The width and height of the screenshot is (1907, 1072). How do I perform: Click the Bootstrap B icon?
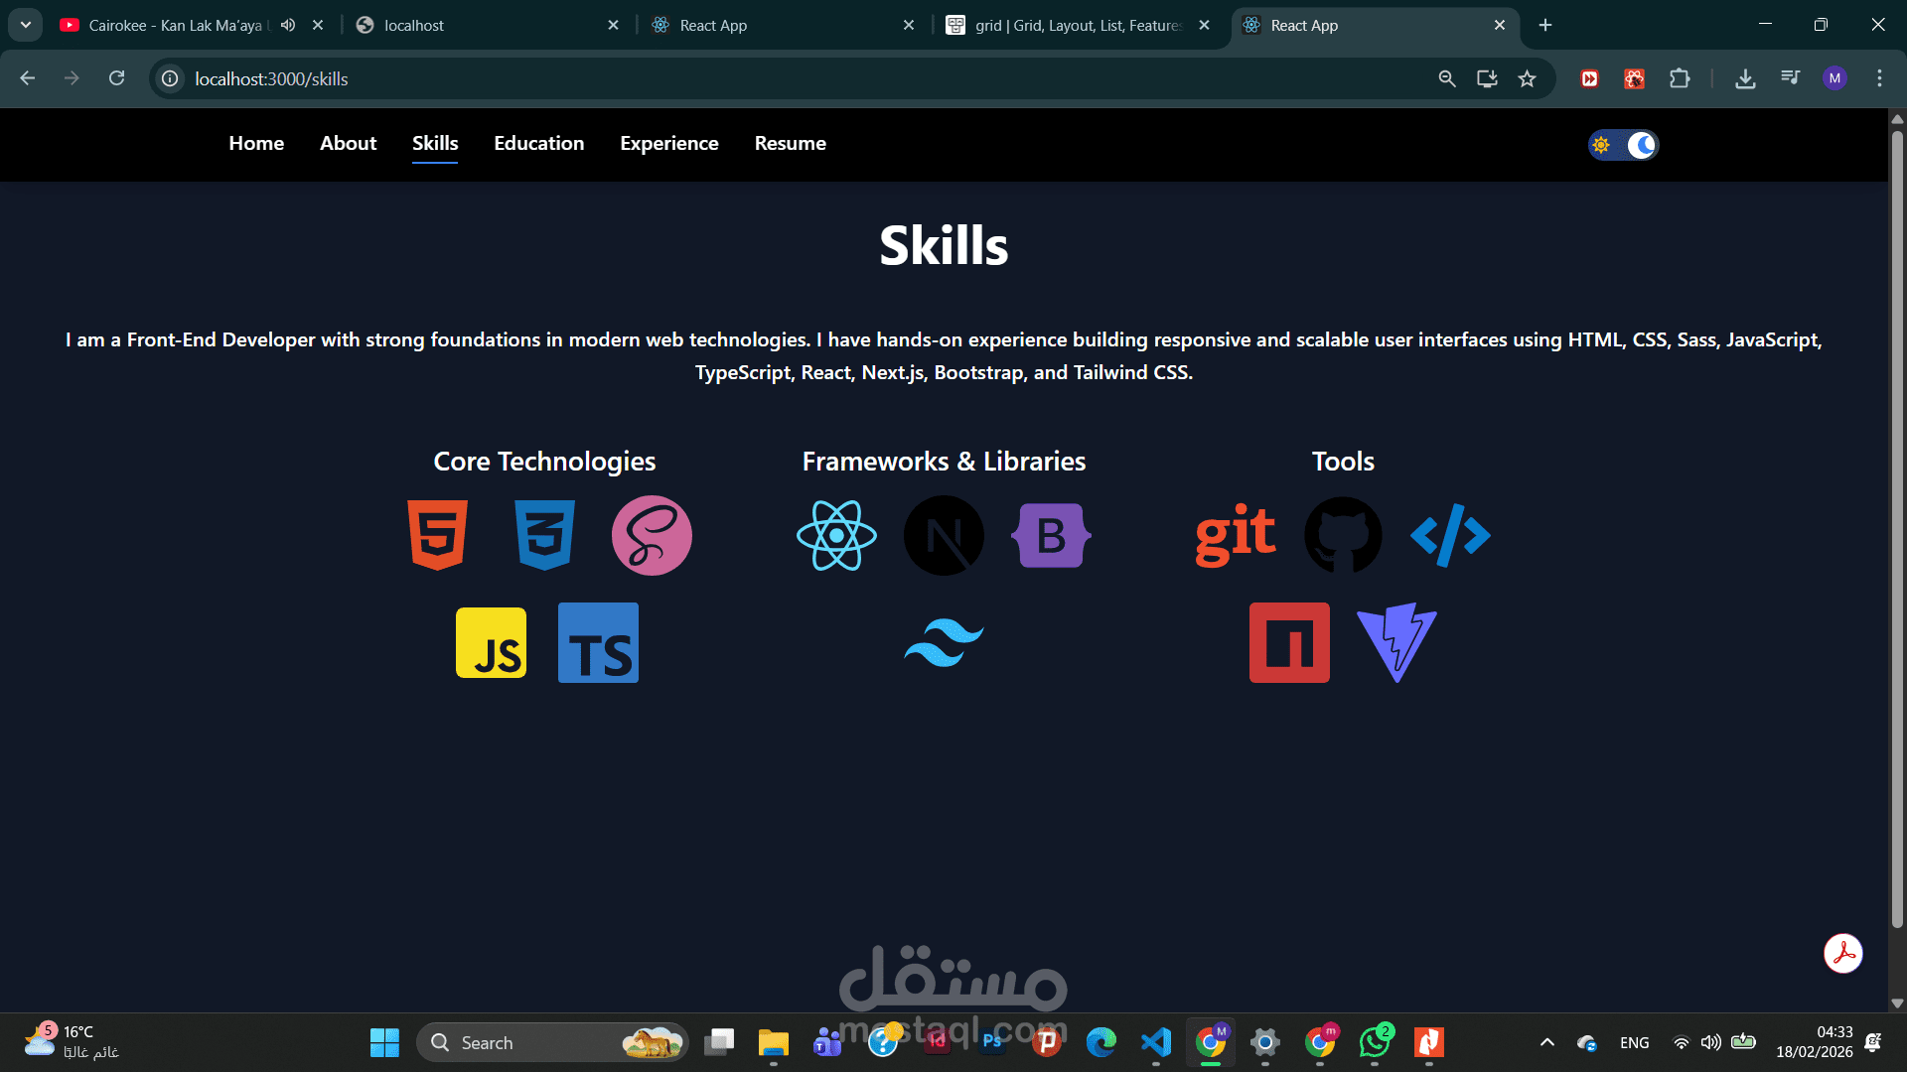coord(1051,535)
